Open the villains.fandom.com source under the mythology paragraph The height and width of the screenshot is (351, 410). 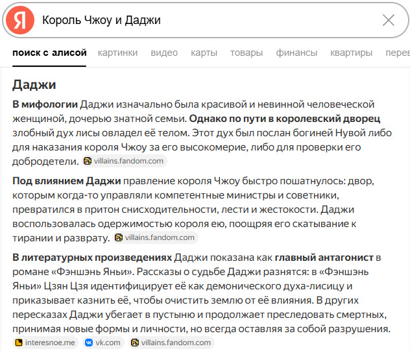tap(129, 161)
